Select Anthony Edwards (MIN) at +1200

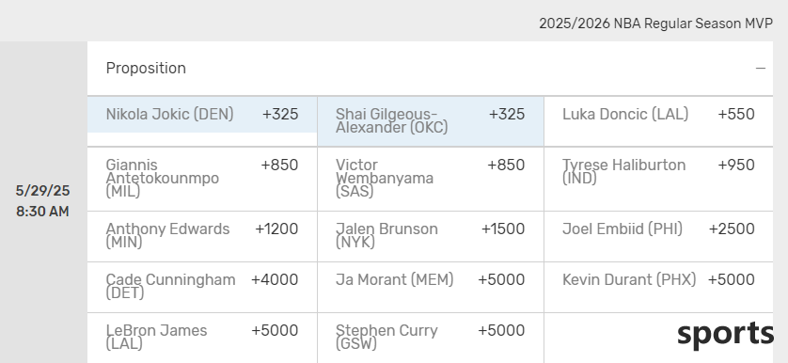click(x=202, y=236)
